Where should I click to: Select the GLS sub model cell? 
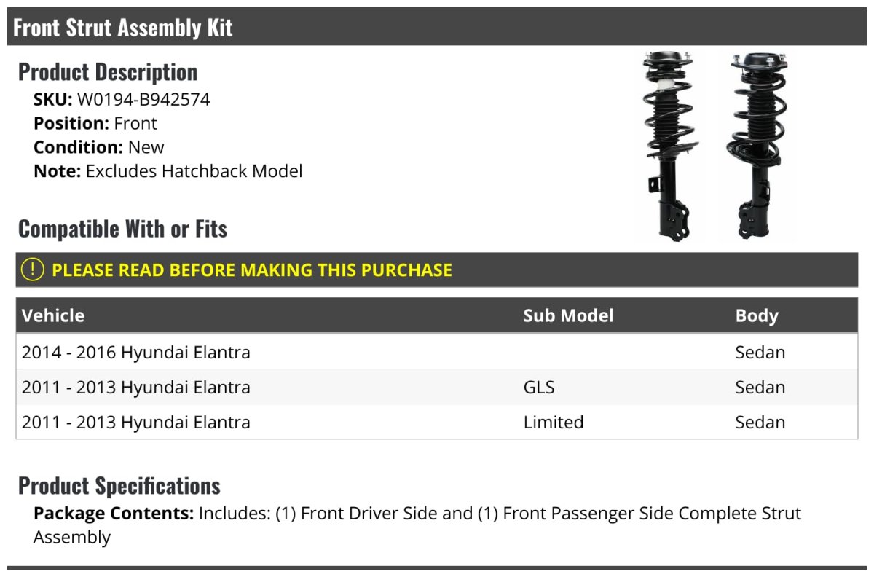click(539, 388)
